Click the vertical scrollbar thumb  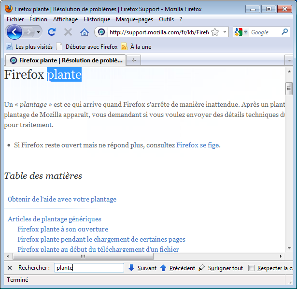(289, 88)
